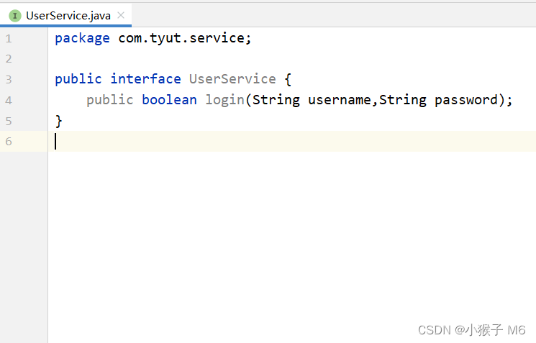
Task: Click the username parameter
Action: click(x=340, y=100)
